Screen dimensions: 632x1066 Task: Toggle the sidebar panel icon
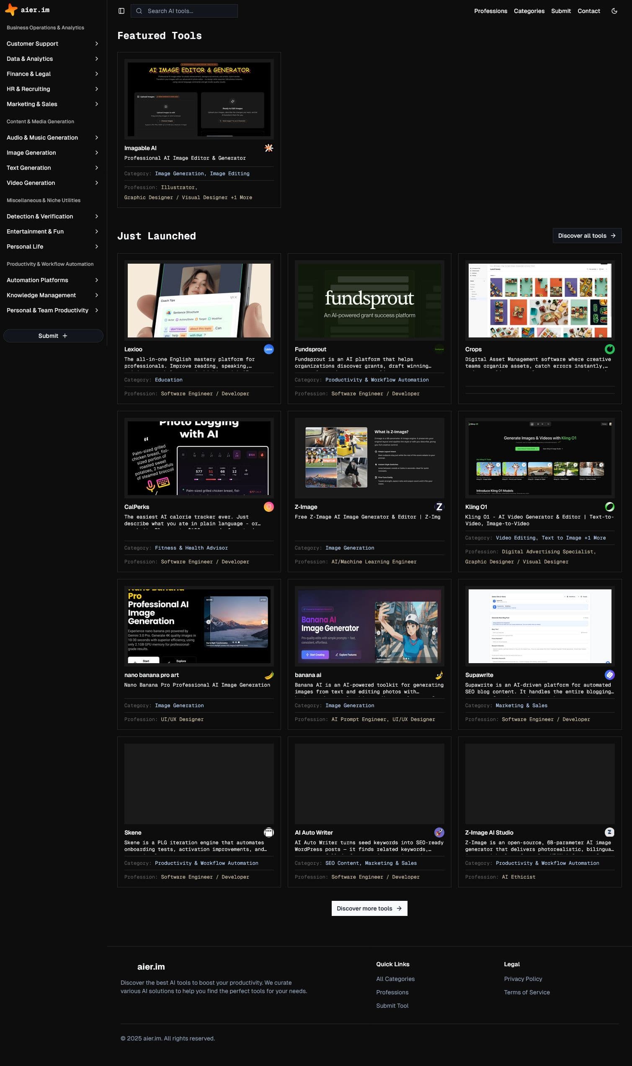pyautogui.click(x=121, y=11)
